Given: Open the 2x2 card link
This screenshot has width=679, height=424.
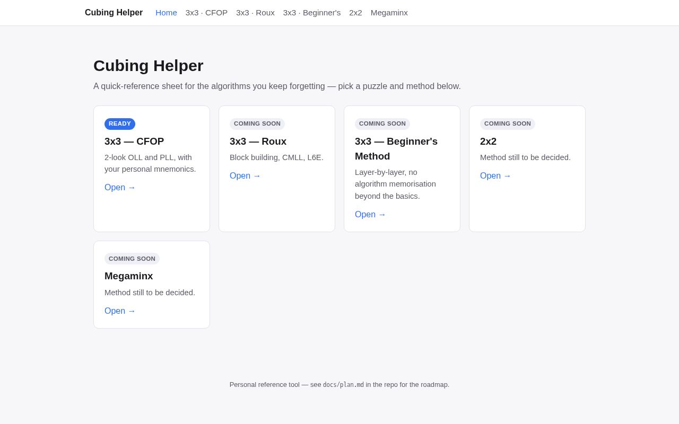Looking at the screenshot, I should point(495,176).
